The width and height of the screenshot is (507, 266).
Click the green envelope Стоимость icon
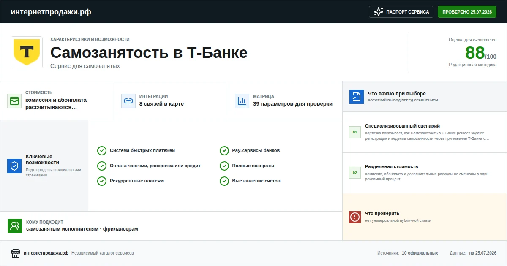click(14, 101)
